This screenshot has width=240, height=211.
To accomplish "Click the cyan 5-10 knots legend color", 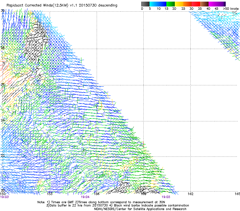I will tap(154, 4).
